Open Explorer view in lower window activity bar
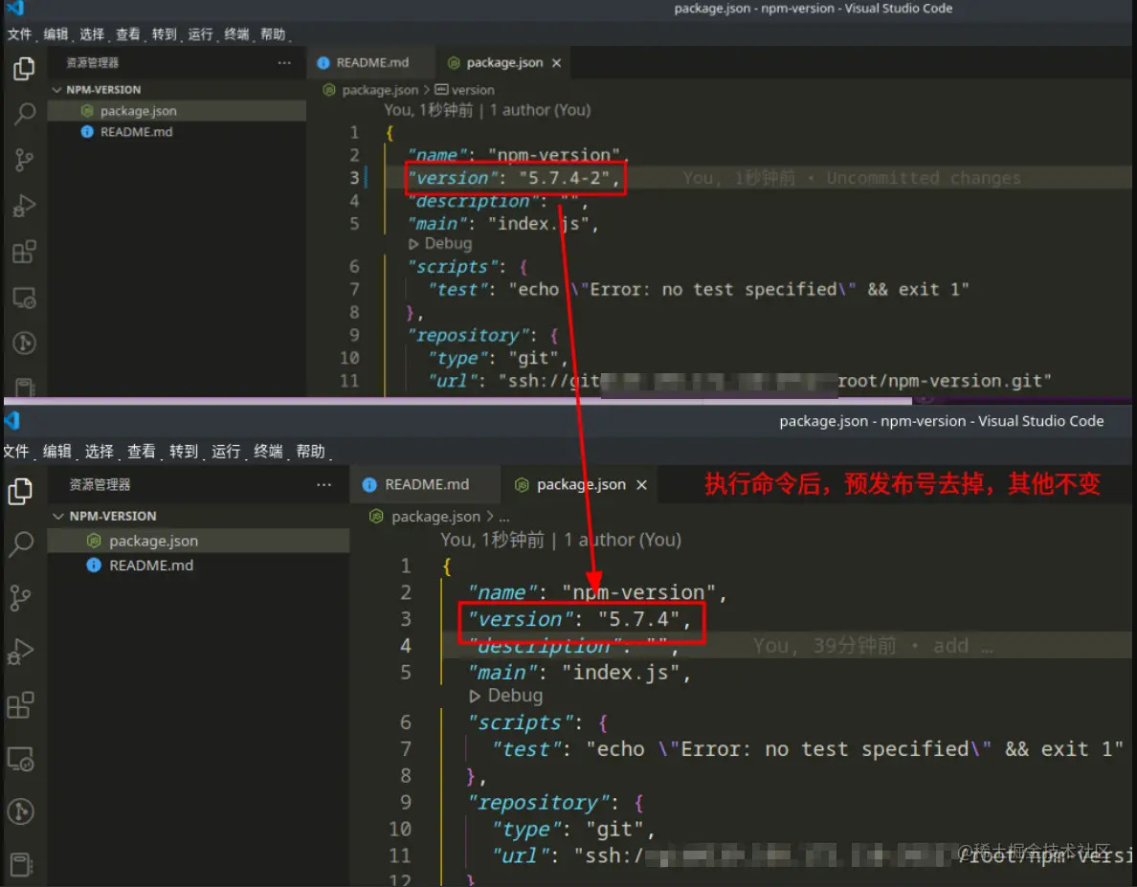 click(x=20, y=491)
